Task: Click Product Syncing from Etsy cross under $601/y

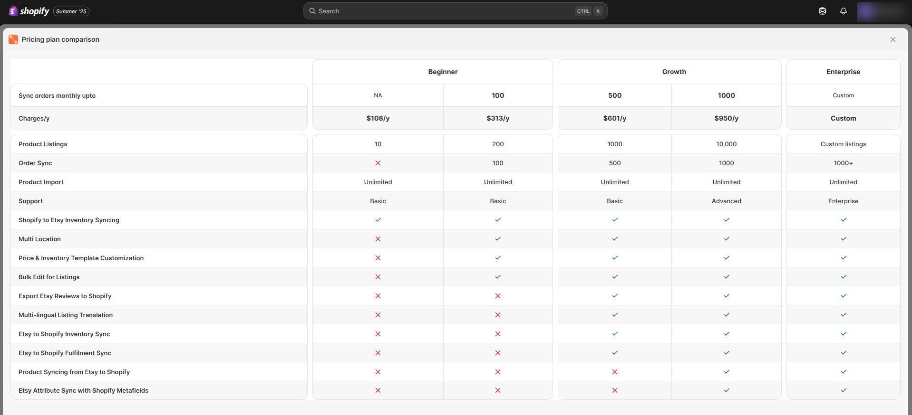Action: (x=615, y=372)
